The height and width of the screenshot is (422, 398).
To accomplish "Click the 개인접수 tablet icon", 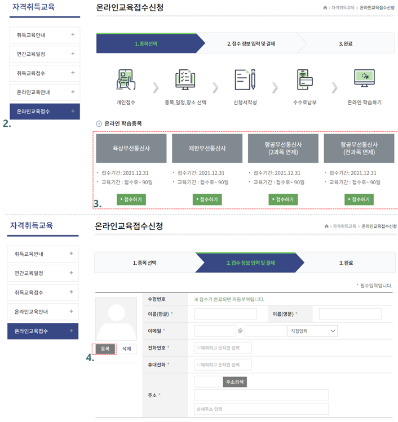I will click(x=126, y=81).
